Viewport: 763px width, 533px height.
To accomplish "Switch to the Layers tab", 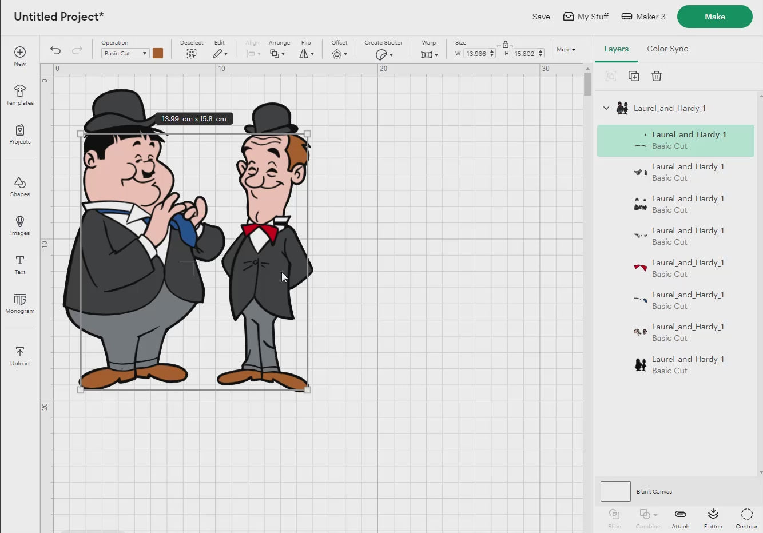I will click(x=616, y=49).
